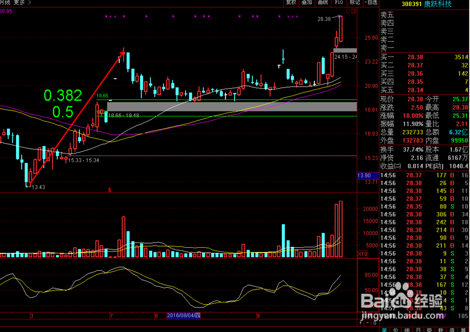Click the X10 volume scale button
This screenshot has height=332, width=470.
pos(363,254)
